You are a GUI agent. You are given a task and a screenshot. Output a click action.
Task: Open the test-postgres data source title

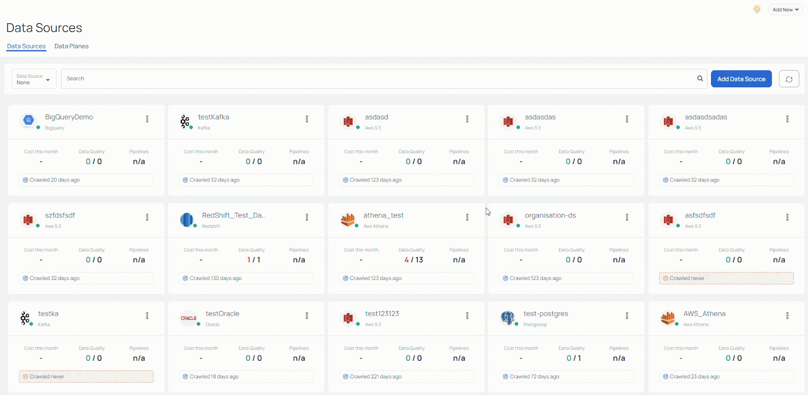pyautogui.click(x=546, y=314)
